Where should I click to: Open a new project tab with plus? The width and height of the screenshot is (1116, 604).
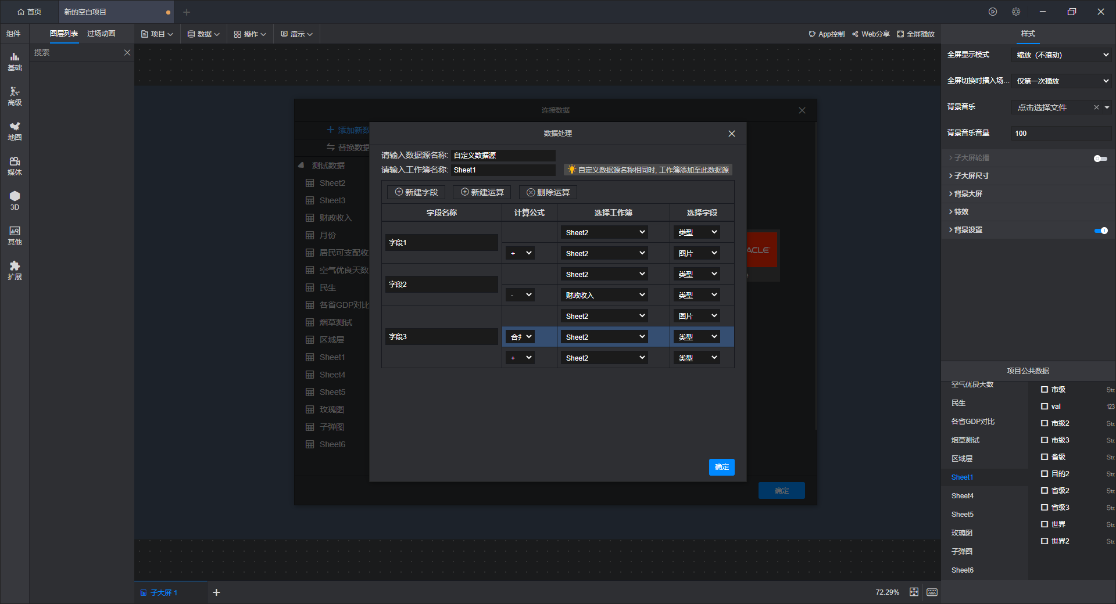187,12
